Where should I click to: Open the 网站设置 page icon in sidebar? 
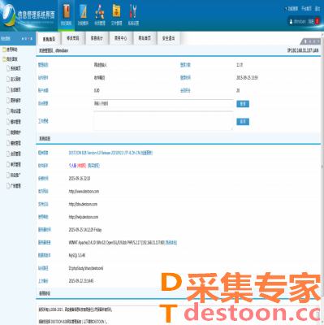coord(8,111)
